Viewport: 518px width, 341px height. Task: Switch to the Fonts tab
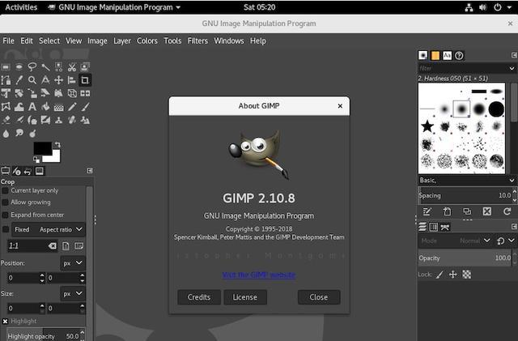click(447, 56)
